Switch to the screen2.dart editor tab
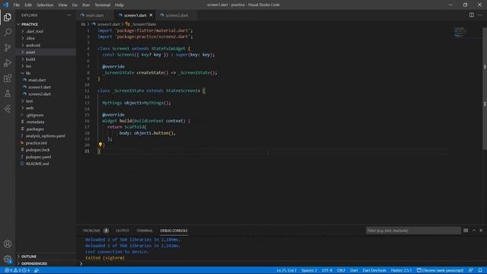487x274 pixels. [177, 15]
